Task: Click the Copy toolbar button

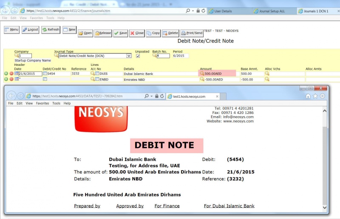Action: point(153,33)
